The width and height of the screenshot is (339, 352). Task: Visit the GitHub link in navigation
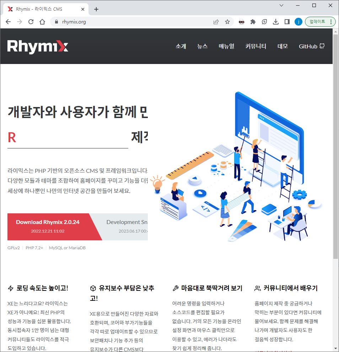click(312, 46)
